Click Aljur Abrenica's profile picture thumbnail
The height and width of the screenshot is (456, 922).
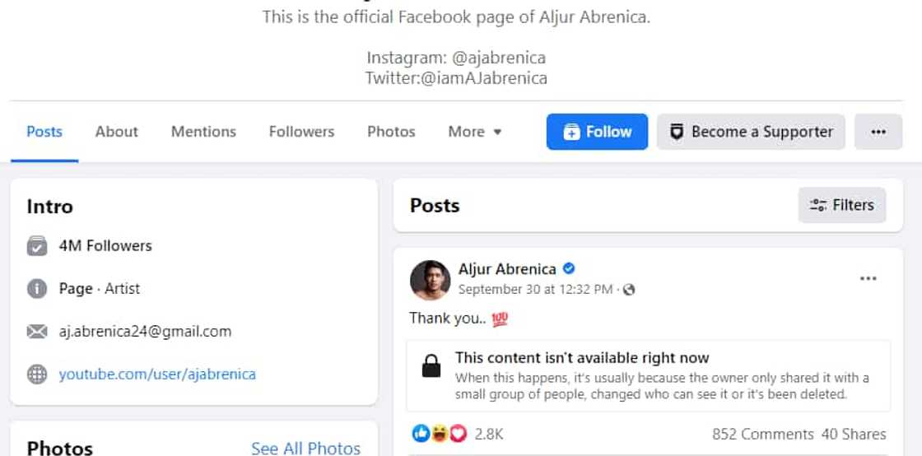pyautogui.click(x=430, y=281)
